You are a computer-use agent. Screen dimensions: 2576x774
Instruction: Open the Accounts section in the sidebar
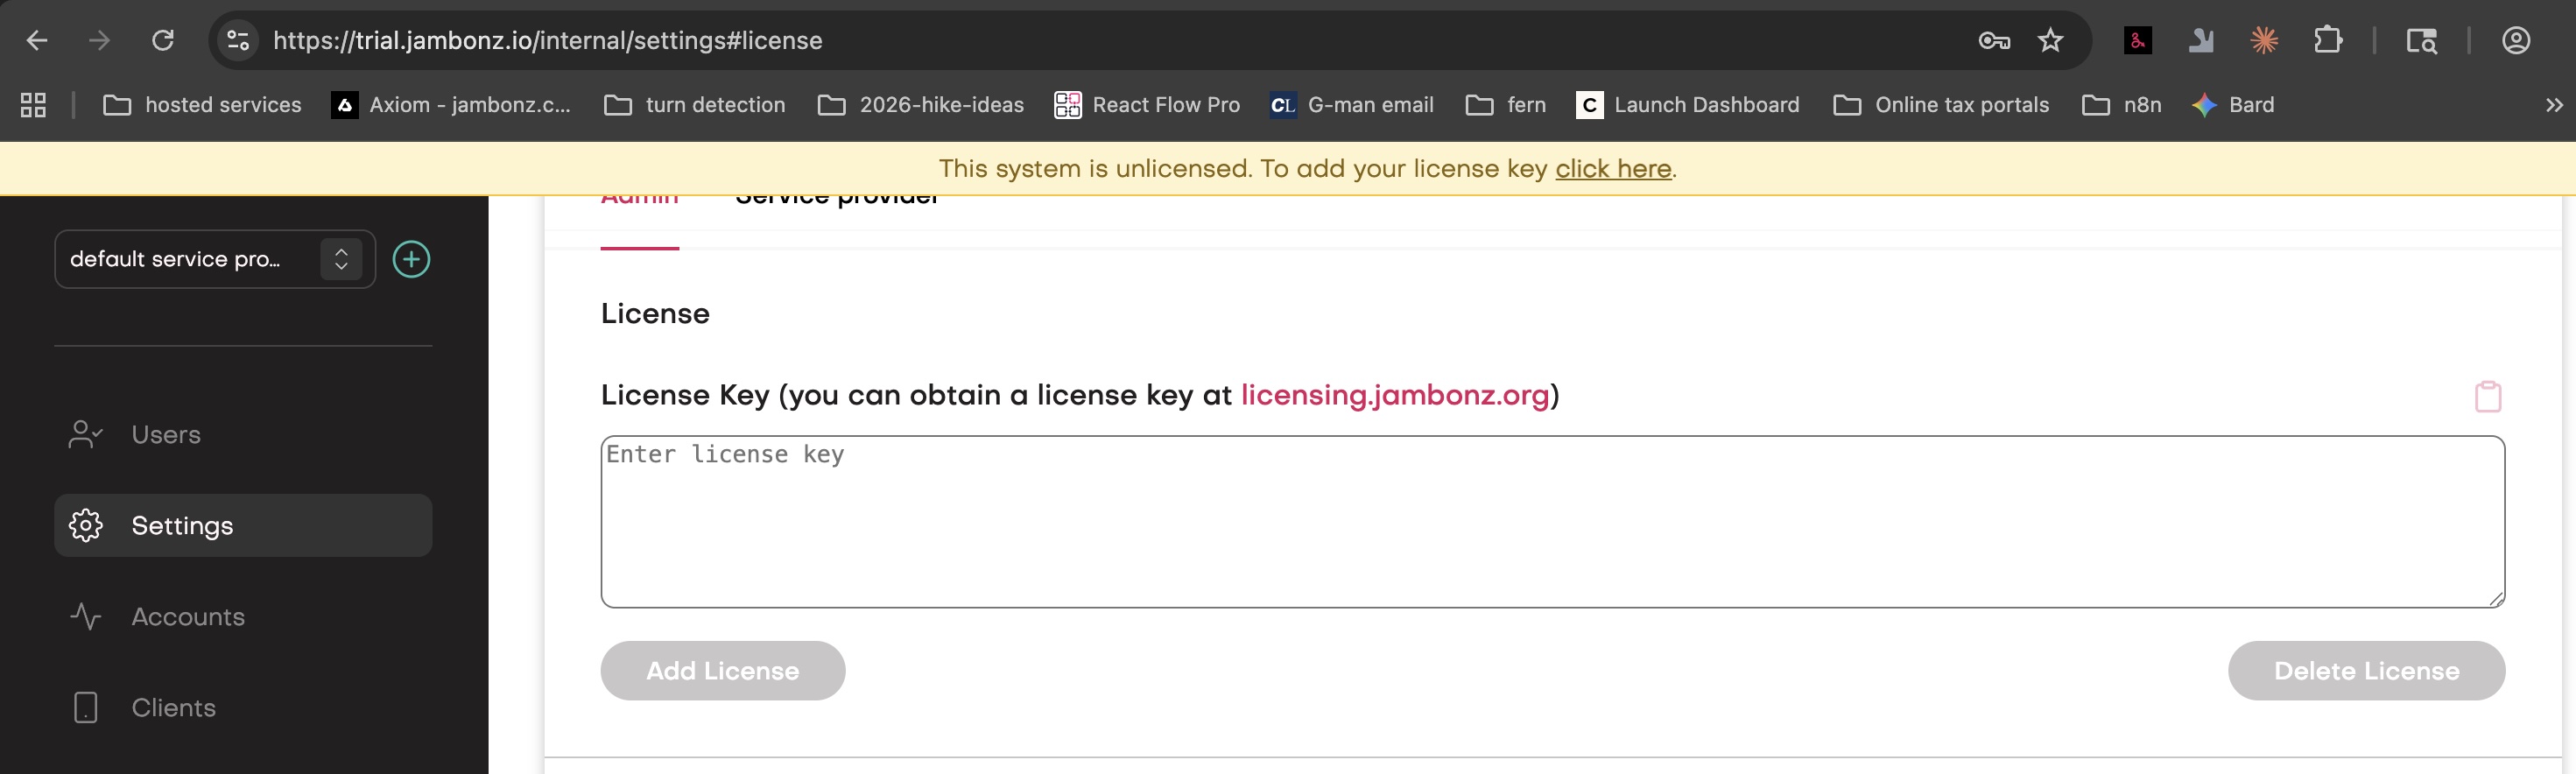pyautogui.click(x=188, y=616)
